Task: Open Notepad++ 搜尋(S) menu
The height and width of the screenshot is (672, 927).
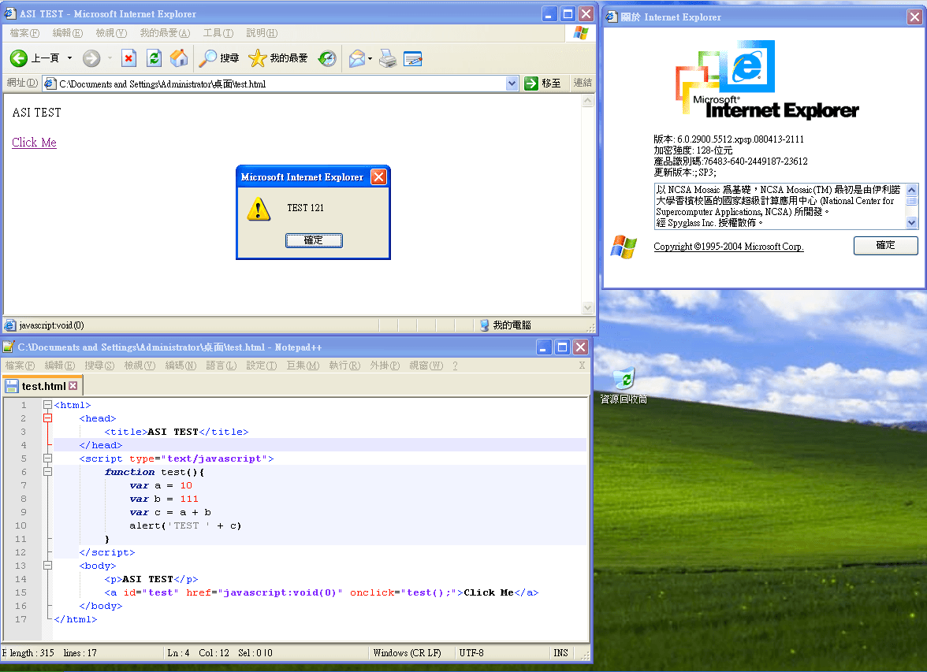Action: coord(99,366)
